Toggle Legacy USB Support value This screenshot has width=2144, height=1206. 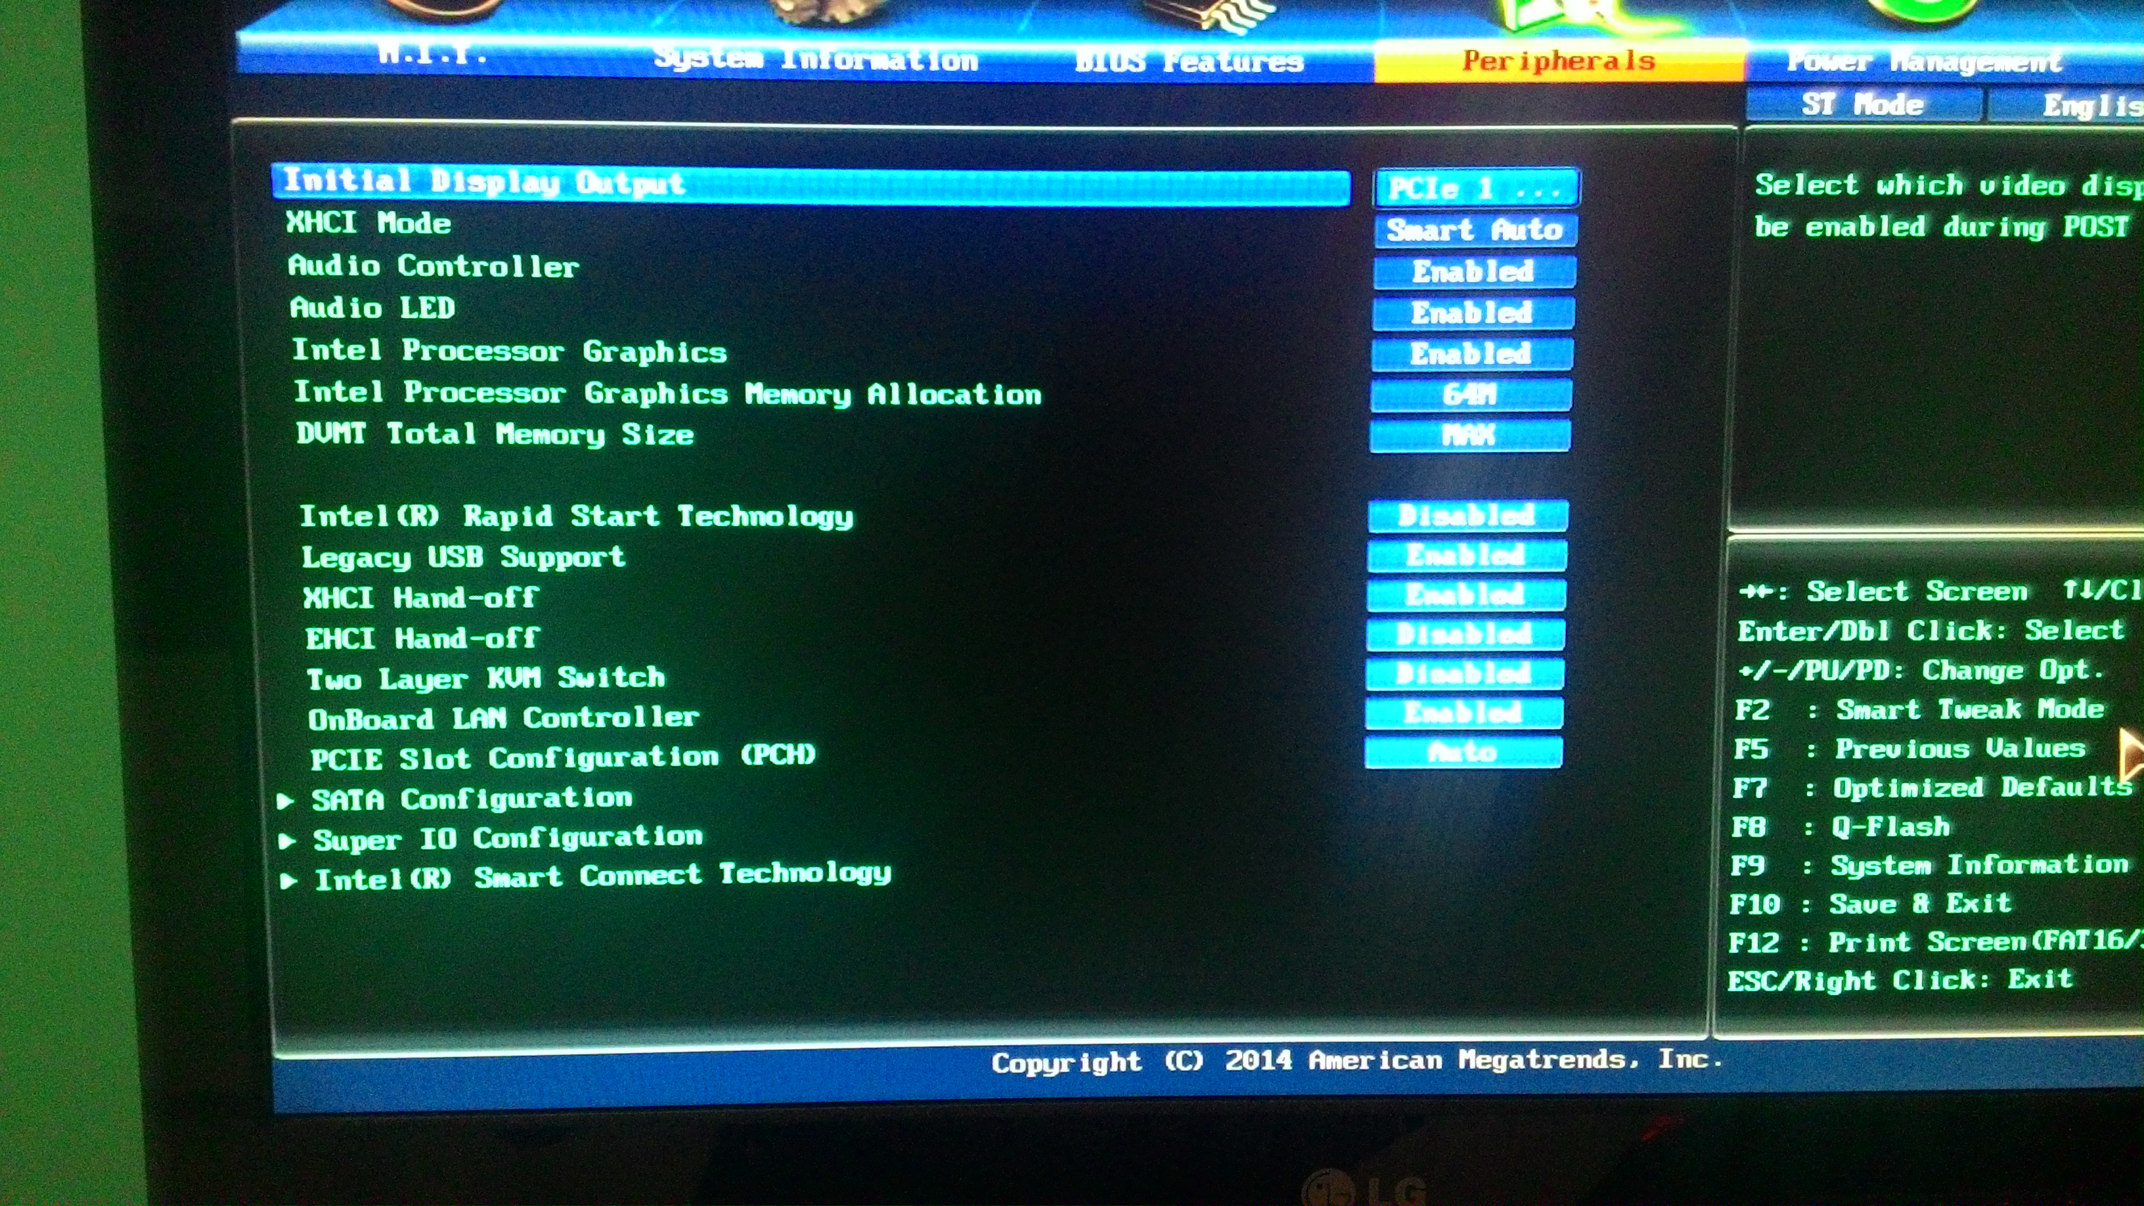pos(1467,555)
